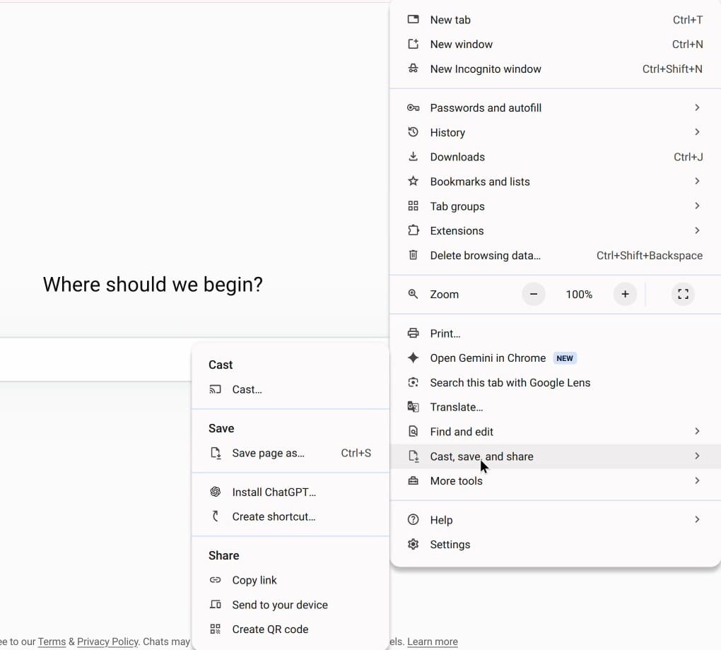This screenshot has width=721, height=650.
Task: Decrease zoom with minus button
Action: coord(534,294)
